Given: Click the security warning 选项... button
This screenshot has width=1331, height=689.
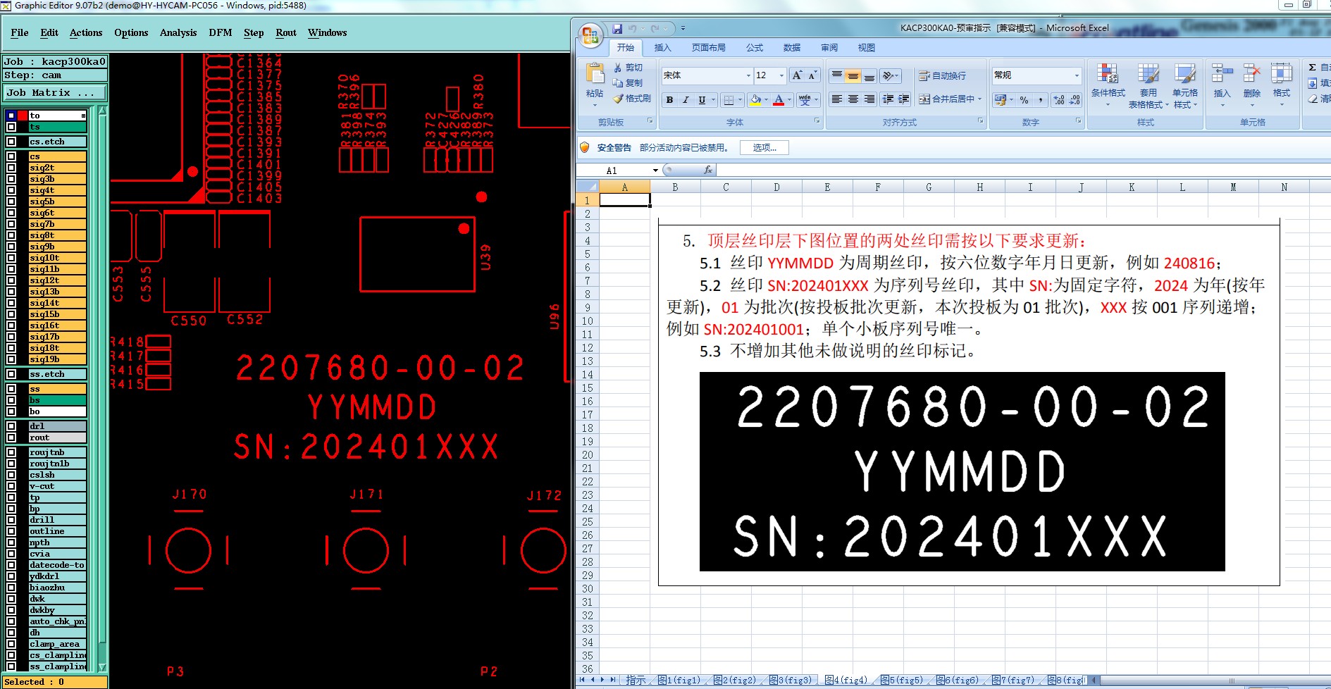Looking at the screenshot, I should [764, 148].
